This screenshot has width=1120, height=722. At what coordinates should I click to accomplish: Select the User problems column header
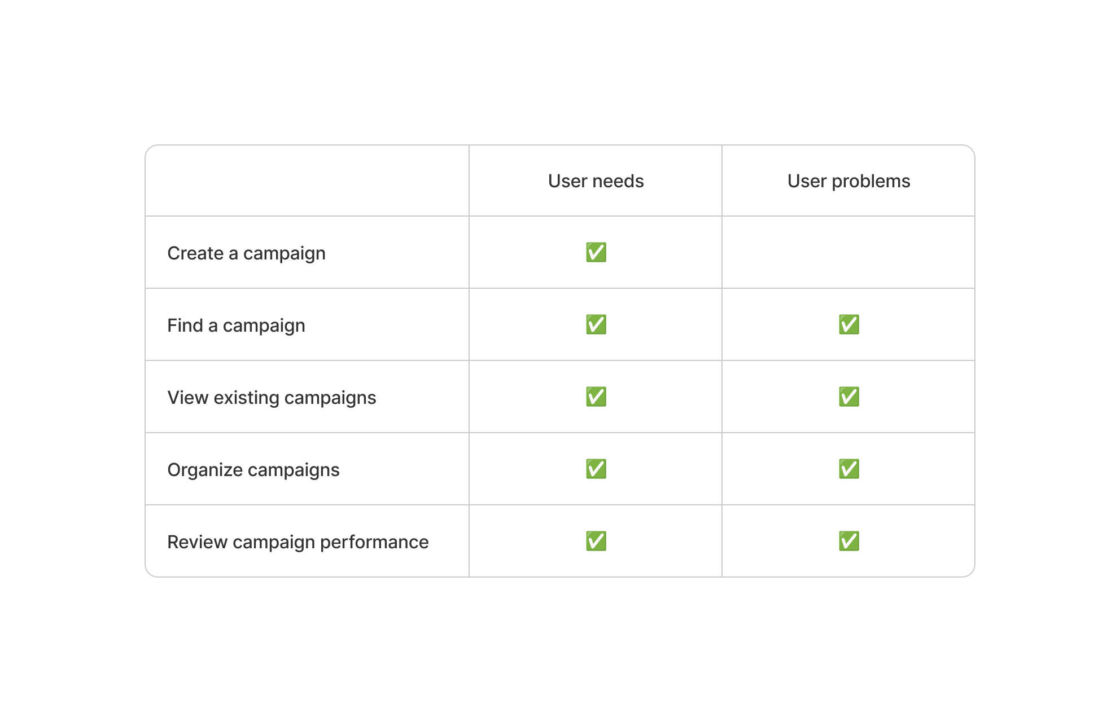point(848,181)
